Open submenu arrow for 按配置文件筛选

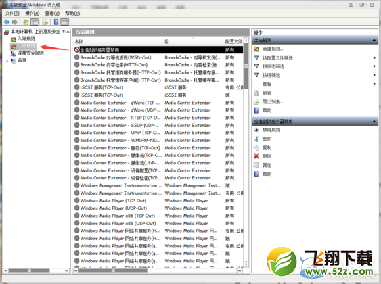click(374, 58)
